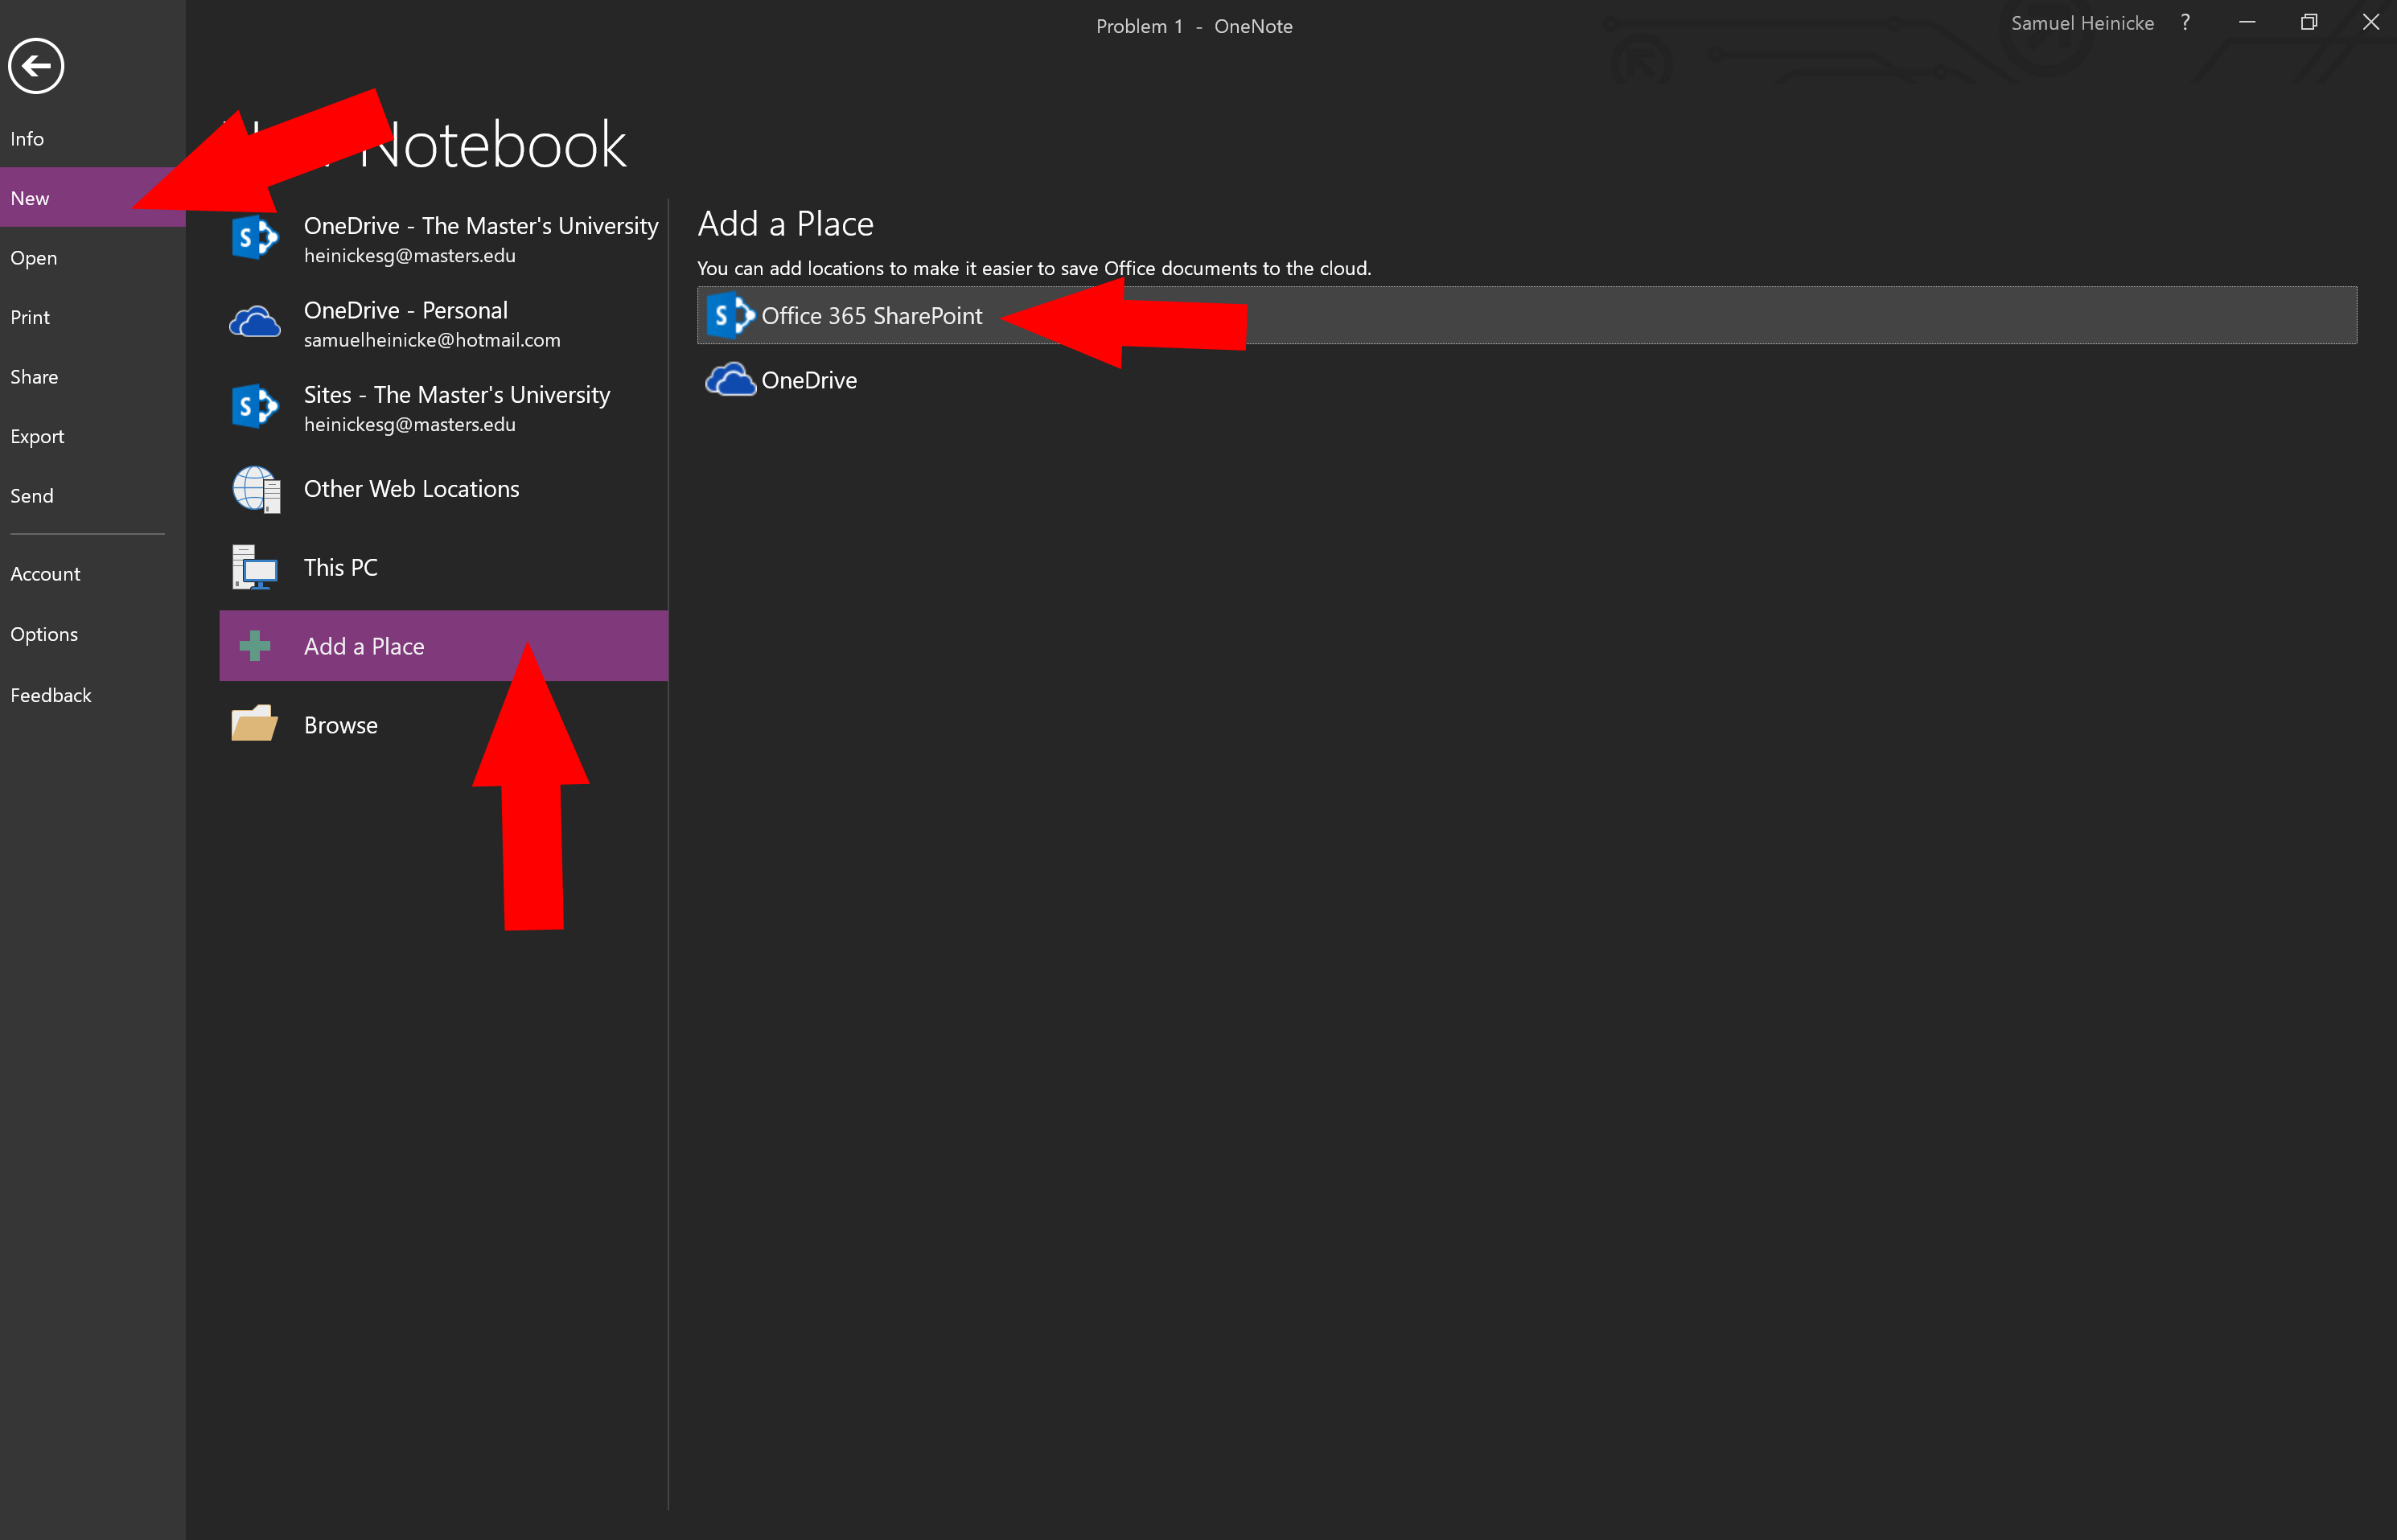The image size is (2397, 1540).
Task: Go to the Open tab
Action: pos(92,257)
